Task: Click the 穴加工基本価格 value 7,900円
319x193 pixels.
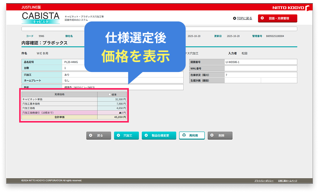Action: [x=121, y=104]
